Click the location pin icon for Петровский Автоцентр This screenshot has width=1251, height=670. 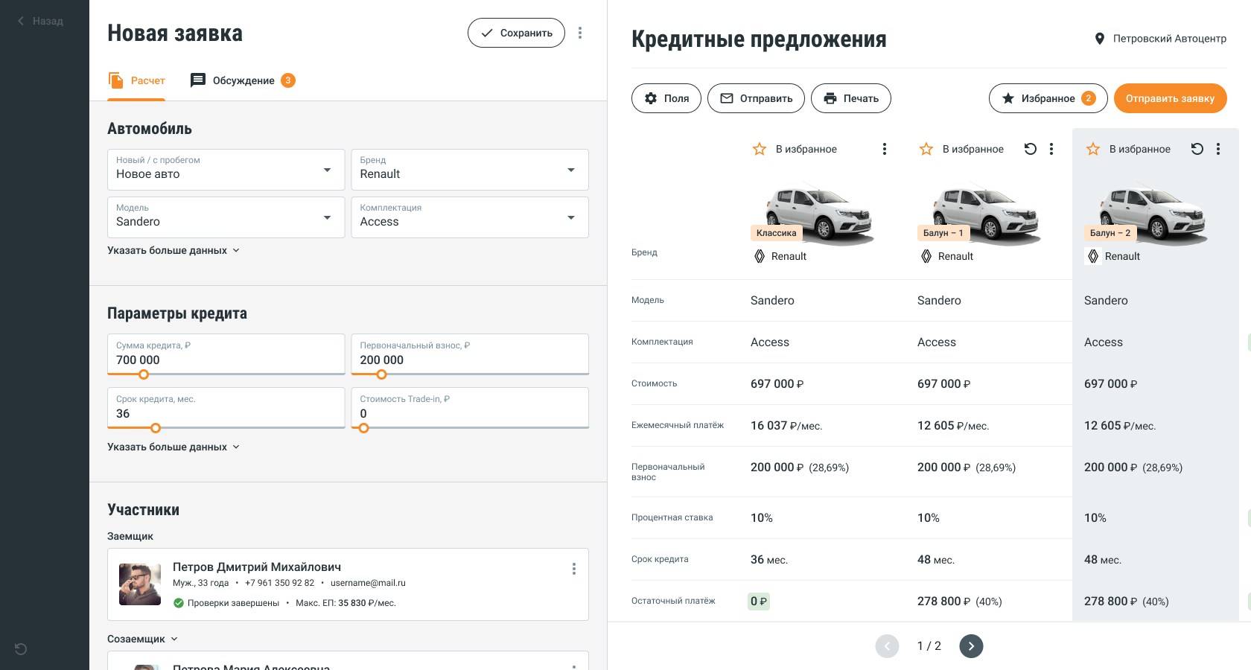point(1099,39)
